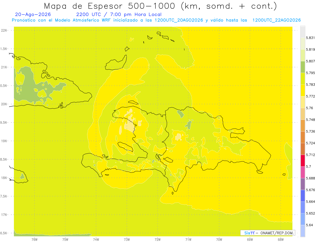The width and height of the screenshot is (315, 243).
Task: Click the colorbar value 5.64
Action: [x=309, y=225]
